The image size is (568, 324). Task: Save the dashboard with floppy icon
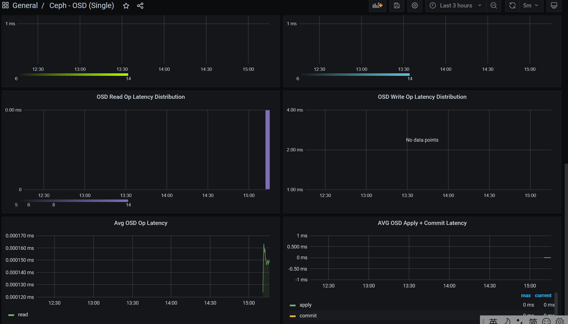coord(397,6)
